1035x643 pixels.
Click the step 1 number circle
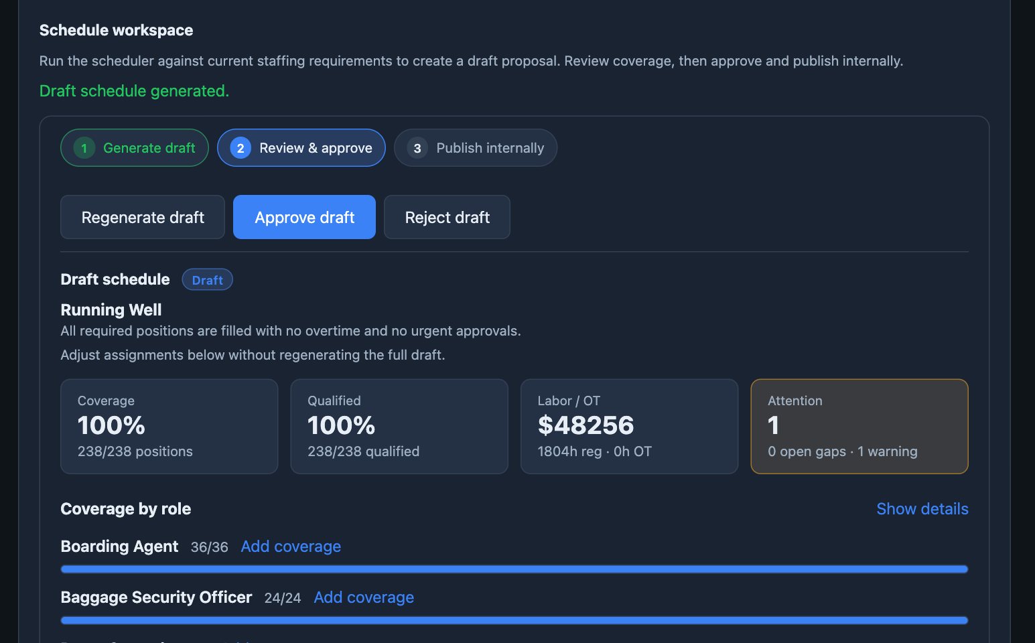(84, 148)
